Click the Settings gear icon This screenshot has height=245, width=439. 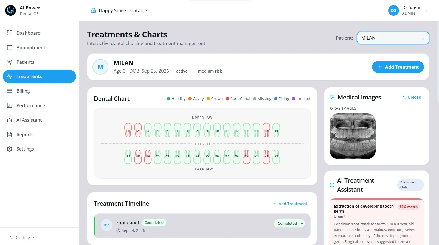click(x=10, y=149)
